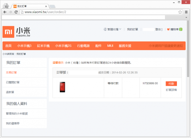Click the orange 付款 button

tap(171, 83)
